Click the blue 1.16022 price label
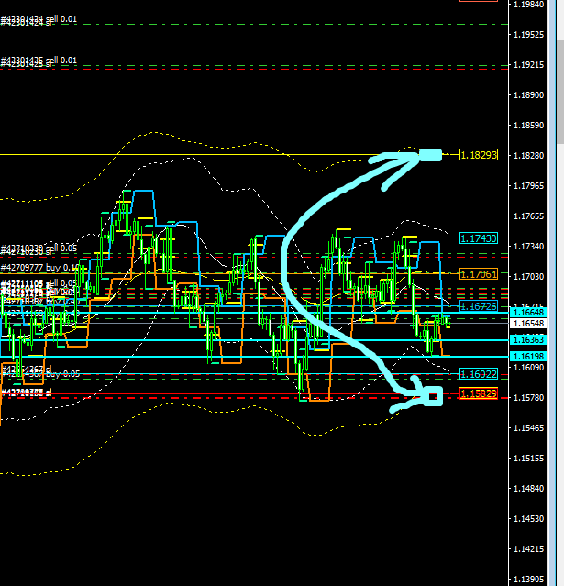 click(479, 374)
